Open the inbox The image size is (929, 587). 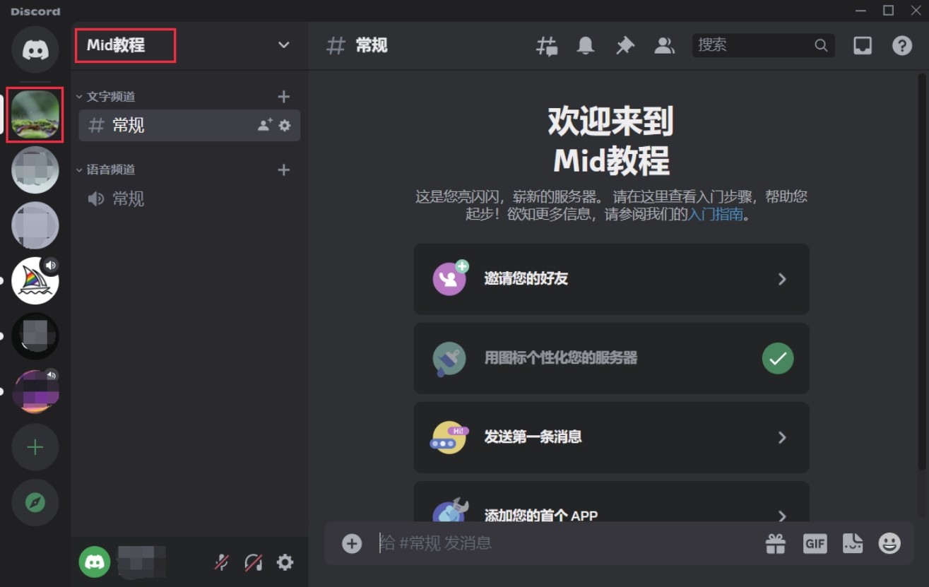[863, 46]
